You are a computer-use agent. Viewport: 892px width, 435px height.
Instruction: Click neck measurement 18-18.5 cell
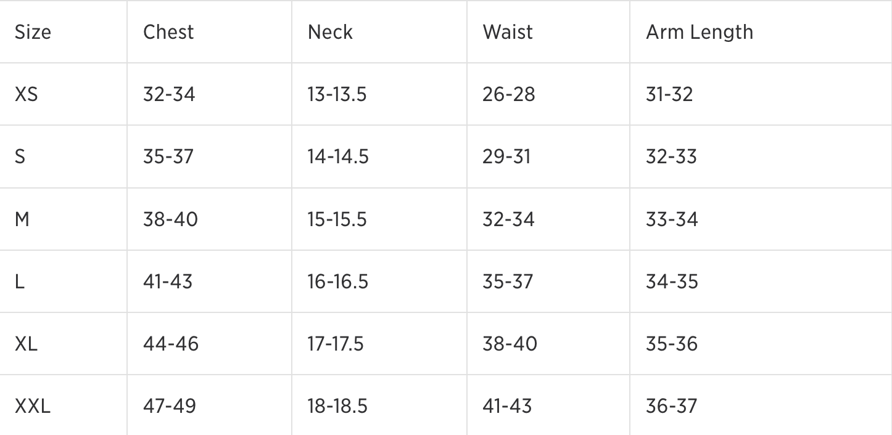tap(337, 406)
